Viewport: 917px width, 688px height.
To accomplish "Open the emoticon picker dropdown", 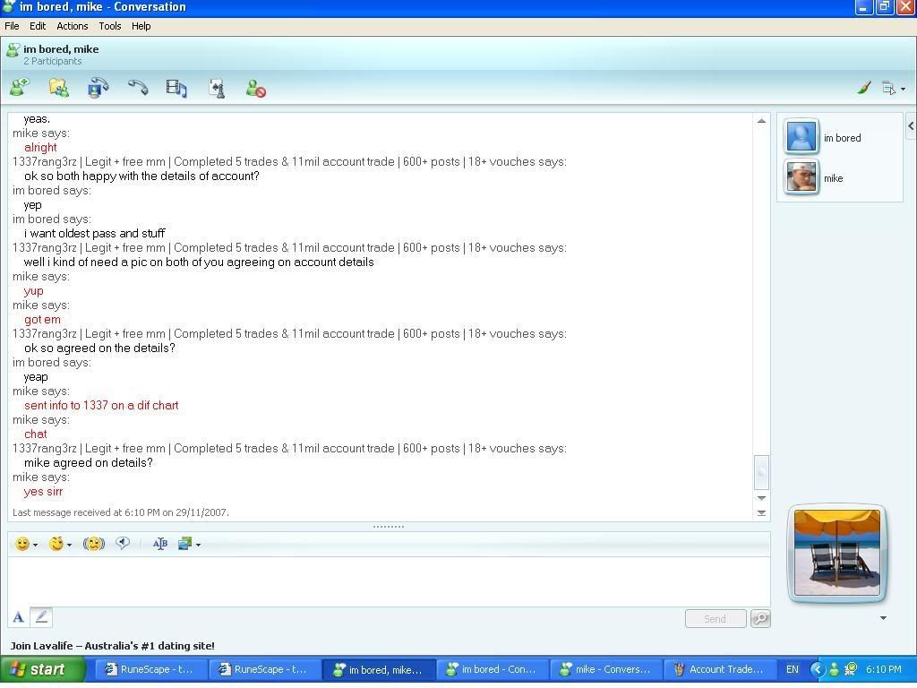I will (26, 544).
